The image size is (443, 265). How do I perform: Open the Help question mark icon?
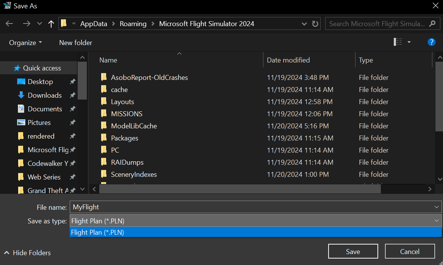coord(431,42)
